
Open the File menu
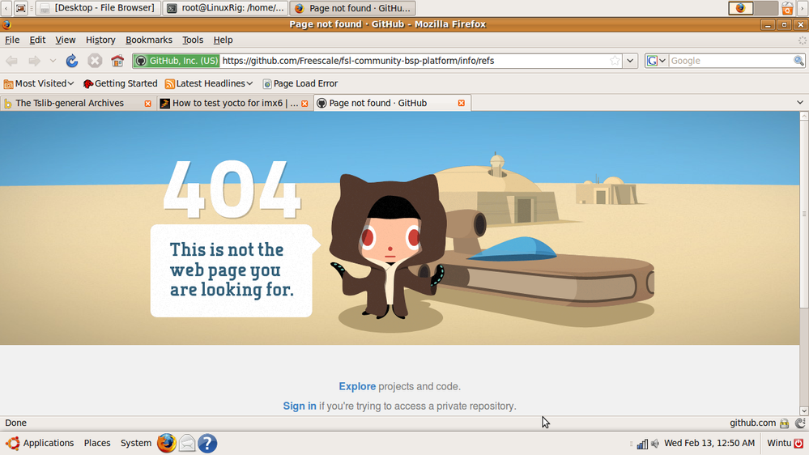[x=12, y=40]
